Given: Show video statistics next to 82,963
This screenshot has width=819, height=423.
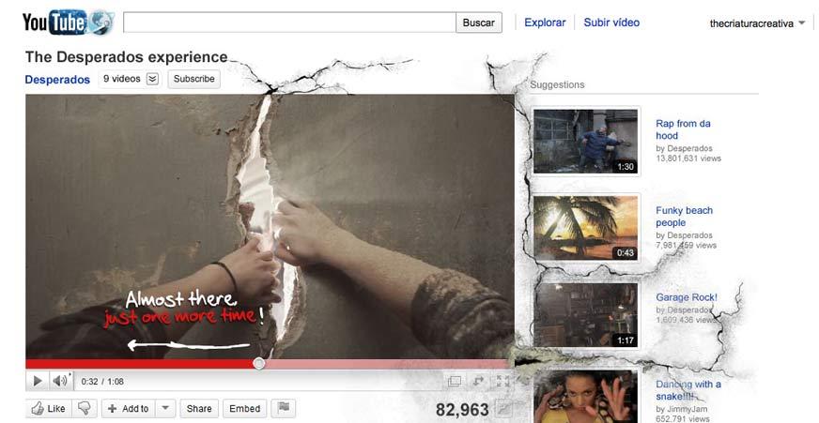Looking at the screenshot, I should click(x=503, y=410).
